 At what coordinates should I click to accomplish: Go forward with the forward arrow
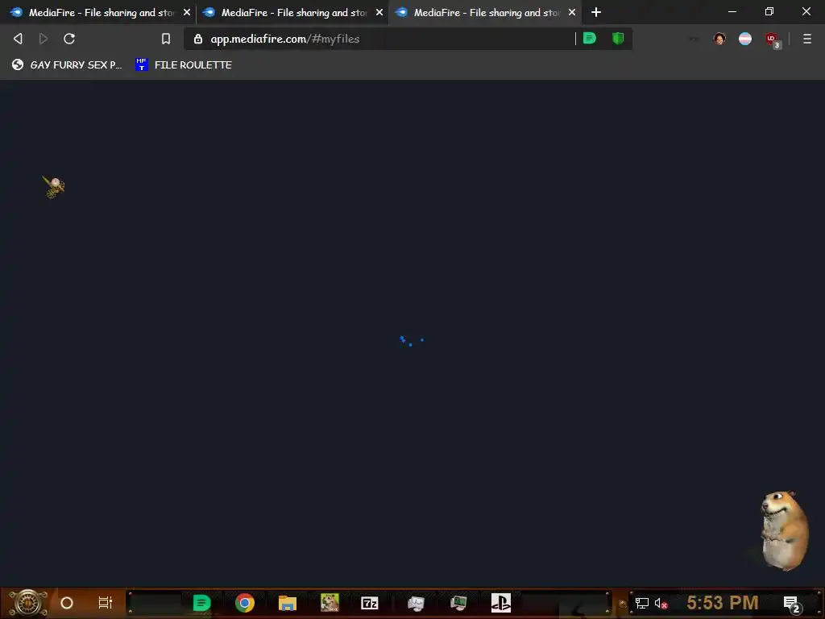coord(44,39)
